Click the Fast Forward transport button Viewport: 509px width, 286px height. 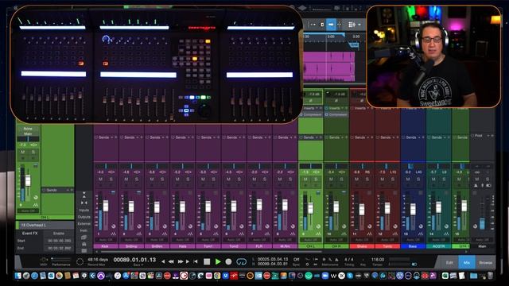click(181, 261)
